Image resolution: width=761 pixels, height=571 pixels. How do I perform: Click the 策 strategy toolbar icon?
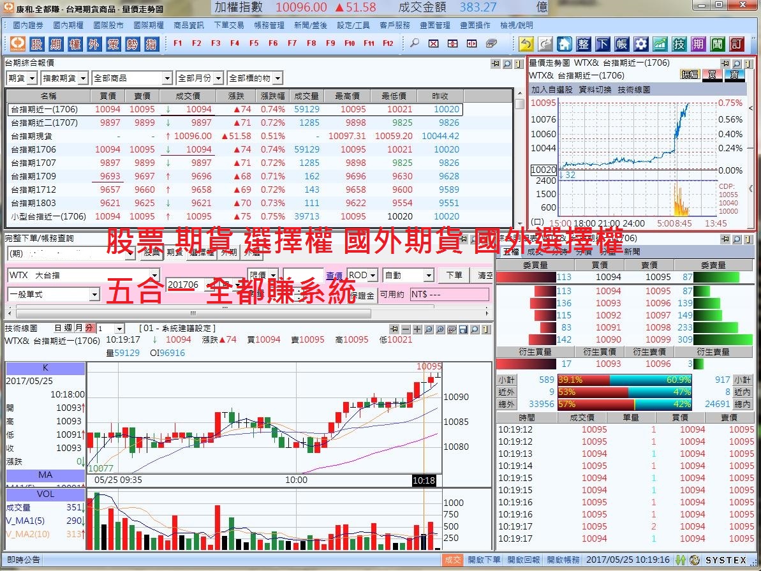[x=113, y=44]
